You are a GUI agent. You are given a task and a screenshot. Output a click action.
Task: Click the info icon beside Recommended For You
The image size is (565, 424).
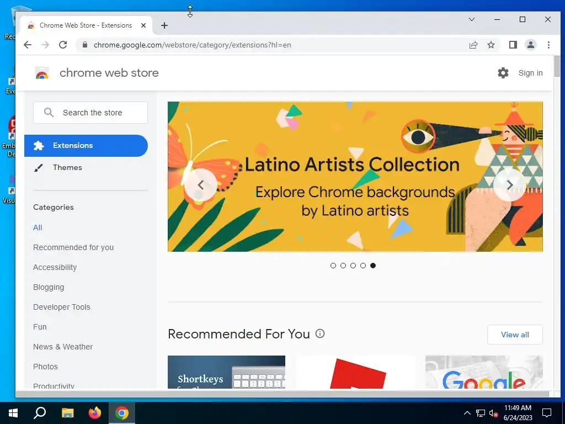tap(320, 333)
